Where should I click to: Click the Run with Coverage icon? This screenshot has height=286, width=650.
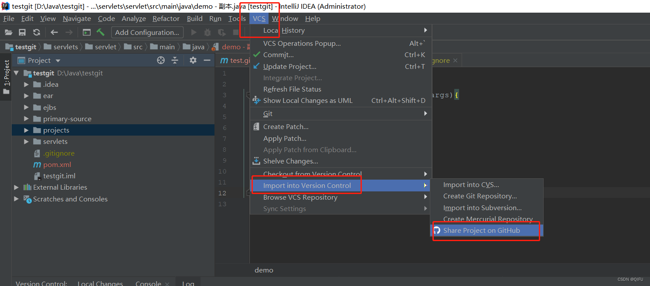(x=222, y=32)
